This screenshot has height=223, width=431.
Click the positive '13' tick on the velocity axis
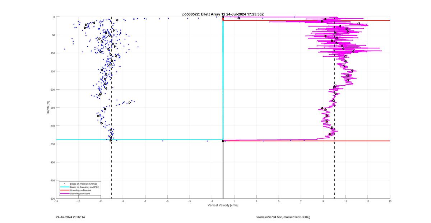pyautogui.click(x=368, y=201)
